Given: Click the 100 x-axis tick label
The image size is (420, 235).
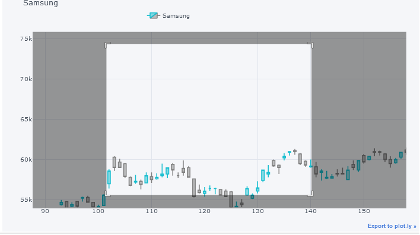Looking at the screenshot, I should 98,211.
